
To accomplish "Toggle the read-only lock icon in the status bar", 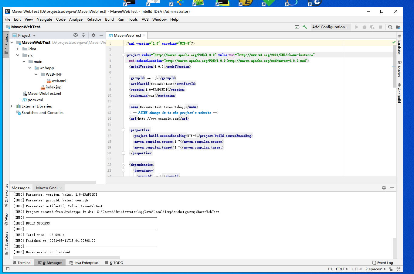I will 391,269.
